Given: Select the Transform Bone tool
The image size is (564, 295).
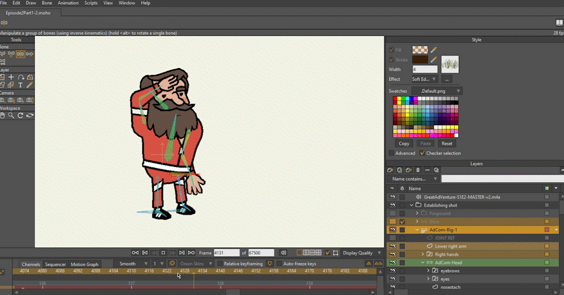Looking at the screenshot, I should (12, 54).
